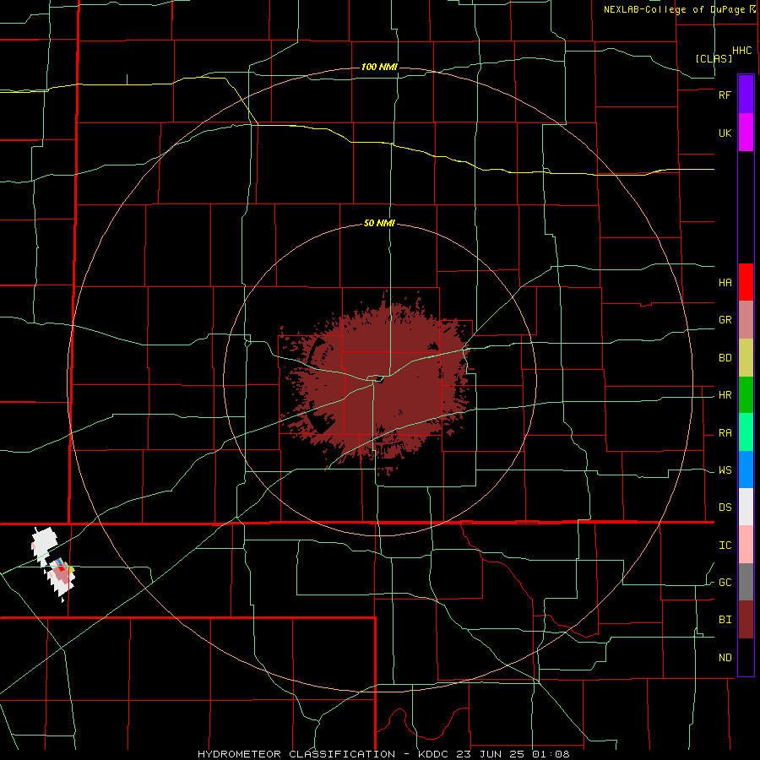
Task: Click the 100 NMI range ring label
Action: point(379,67)
